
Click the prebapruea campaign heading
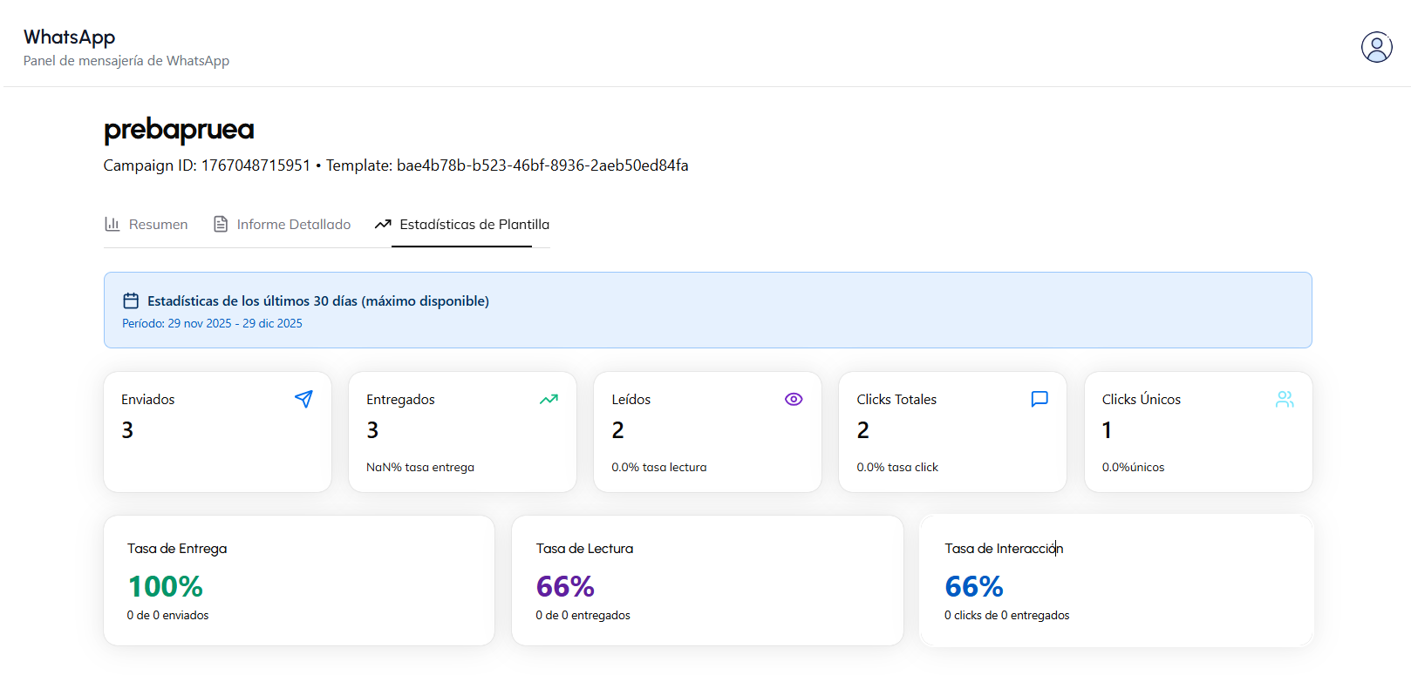[x=179, y=129]
